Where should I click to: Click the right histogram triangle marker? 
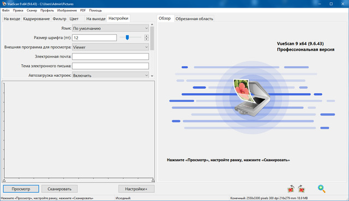click(x=153, y=180)
